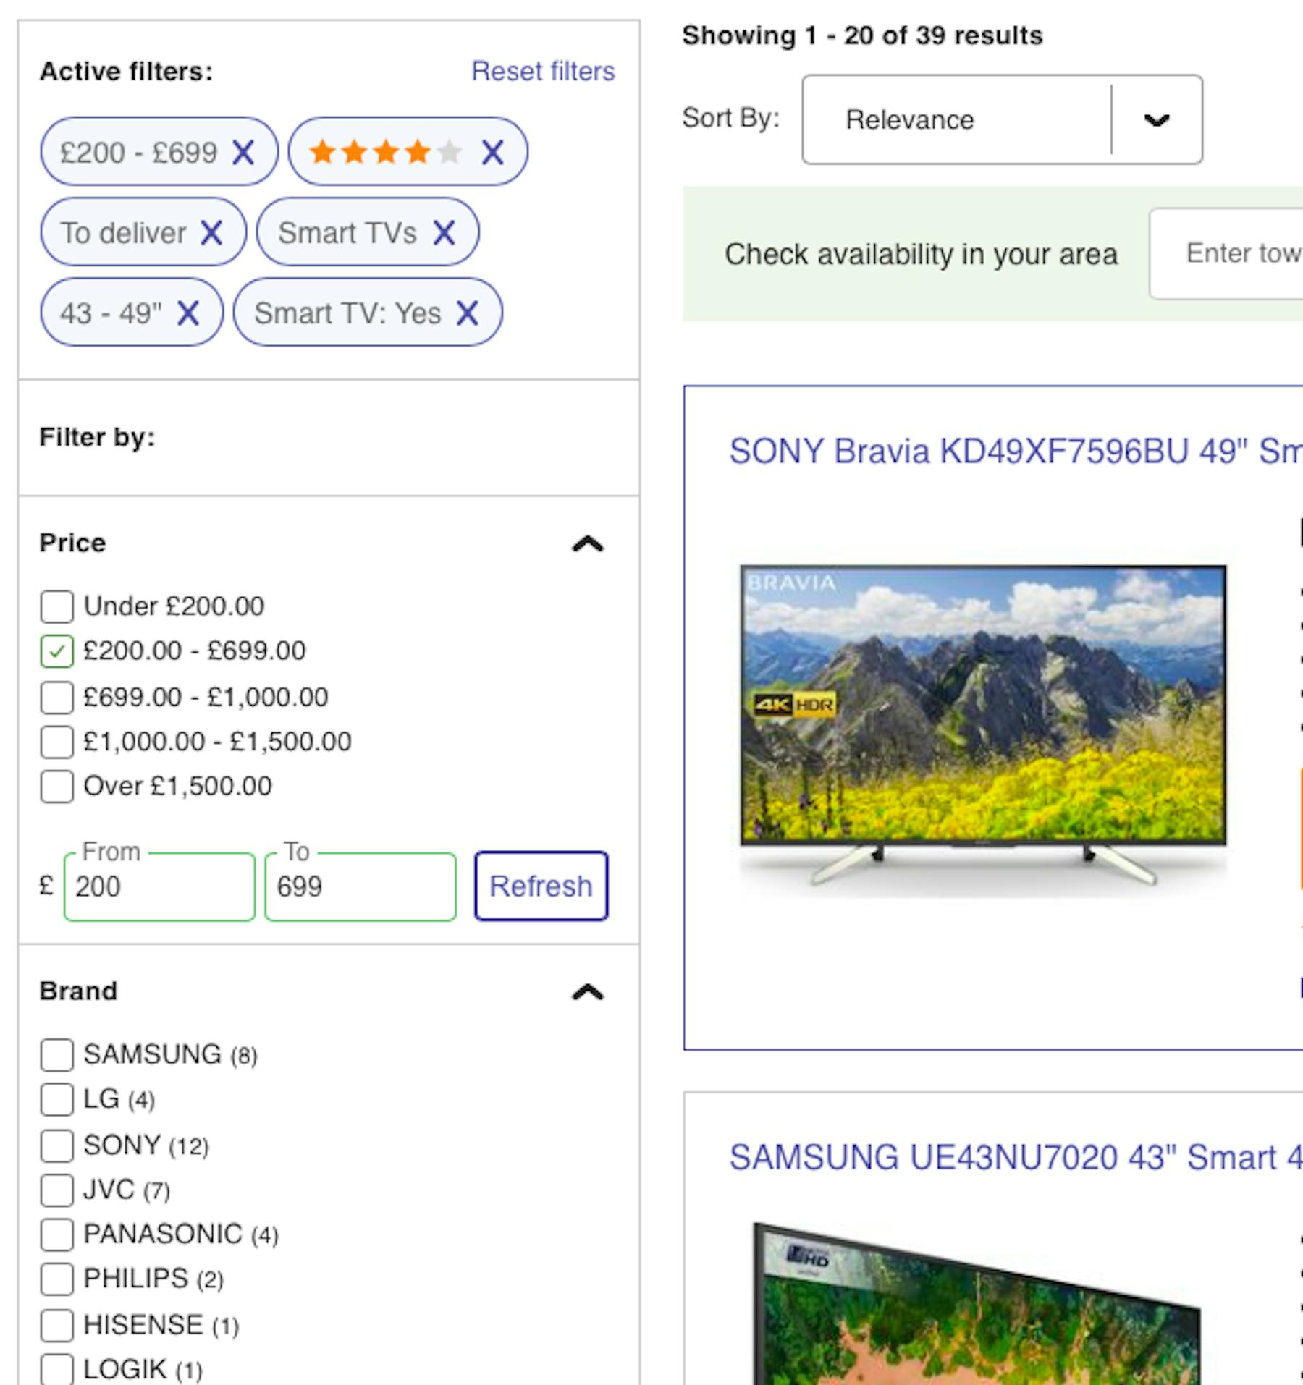This screenshot has width=1303, height=1385.
Task: Select the SONY brand checkbox
Action: 57,1145
